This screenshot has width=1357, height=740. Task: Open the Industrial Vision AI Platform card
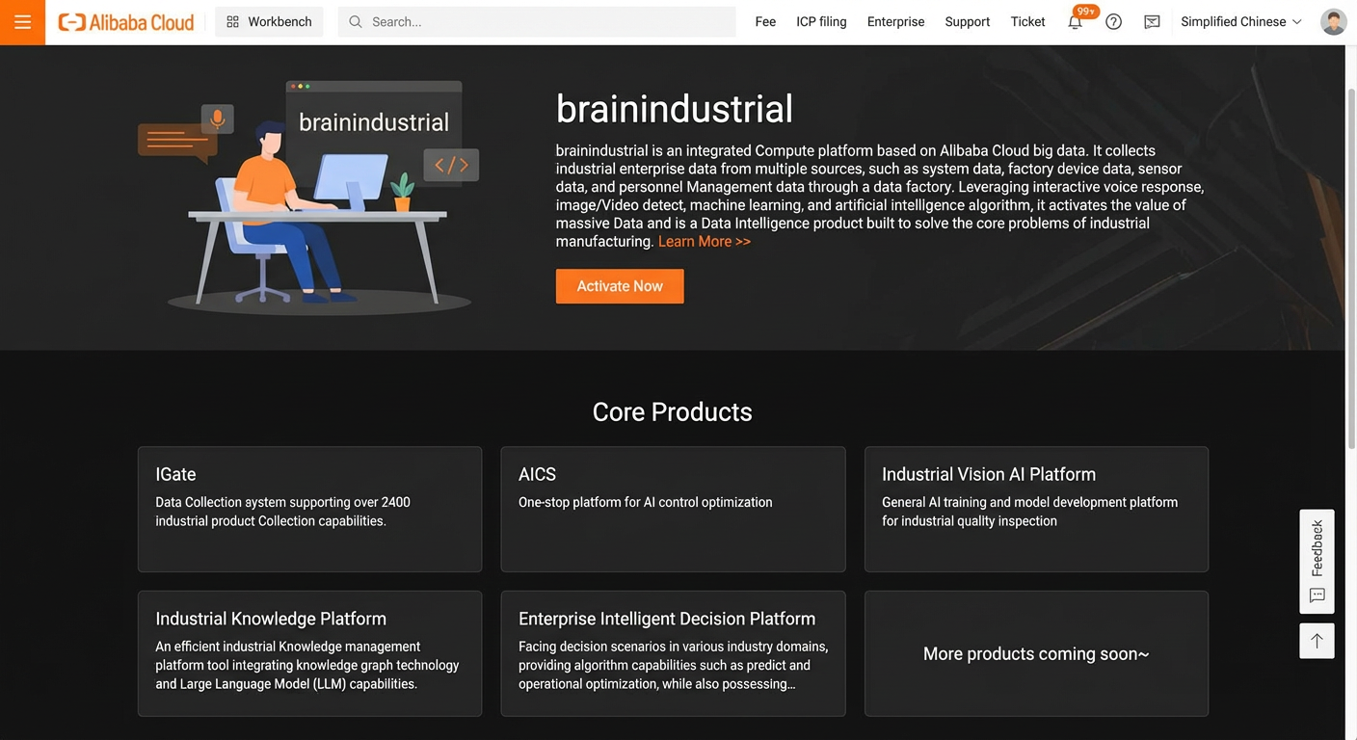click(x=1036, y=510)
